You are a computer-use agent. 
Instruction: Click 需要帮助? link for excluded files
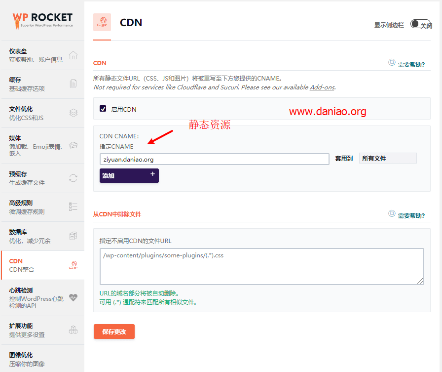tap(411, 215)
